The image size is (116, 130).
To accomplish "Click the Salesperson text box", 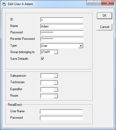I will [x=47, y=76].
